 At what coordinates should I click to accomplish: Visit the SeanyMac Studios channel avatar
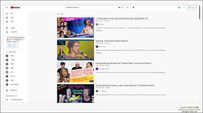click(x=97, y=69)
